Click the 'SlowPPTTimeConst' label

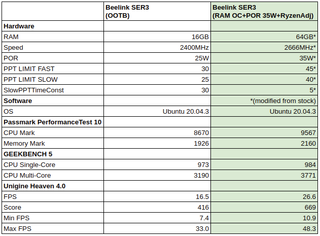(x=53, y=90)
